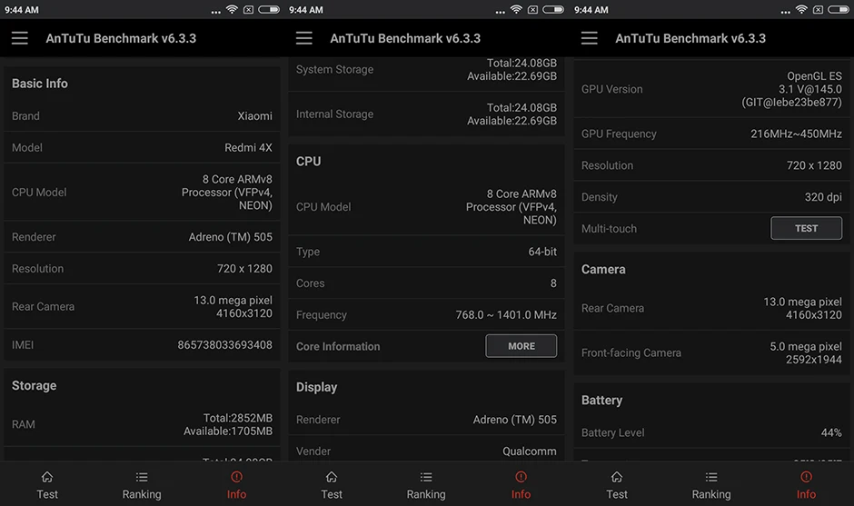Tap Wi-Fi status icon in left screen
This screenshot has width=854, height=506.
pyautogui.click(x=232, y=9)
